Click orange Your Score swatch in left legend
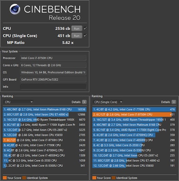179x181 pixels. tap(5, 178)
